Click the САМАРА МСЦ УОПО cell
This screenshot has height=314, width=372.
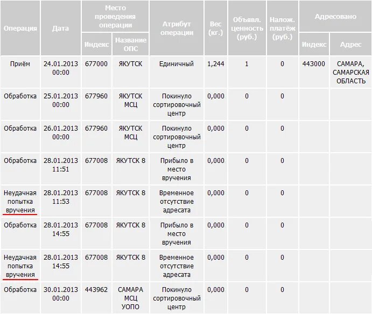[130, 298]
